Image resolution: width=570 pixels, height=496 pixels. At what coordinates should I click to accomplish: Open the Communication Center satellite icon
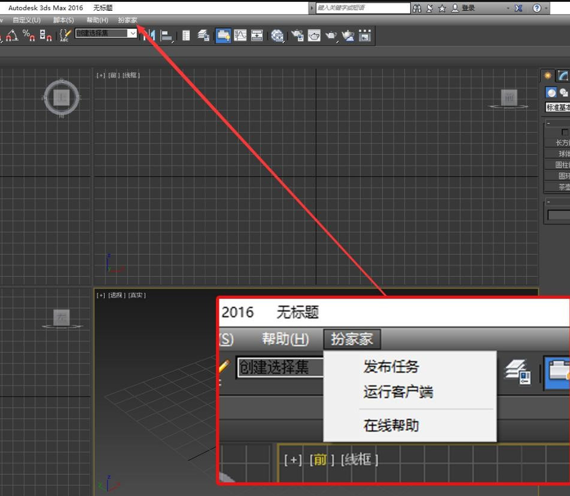[429, 8]
